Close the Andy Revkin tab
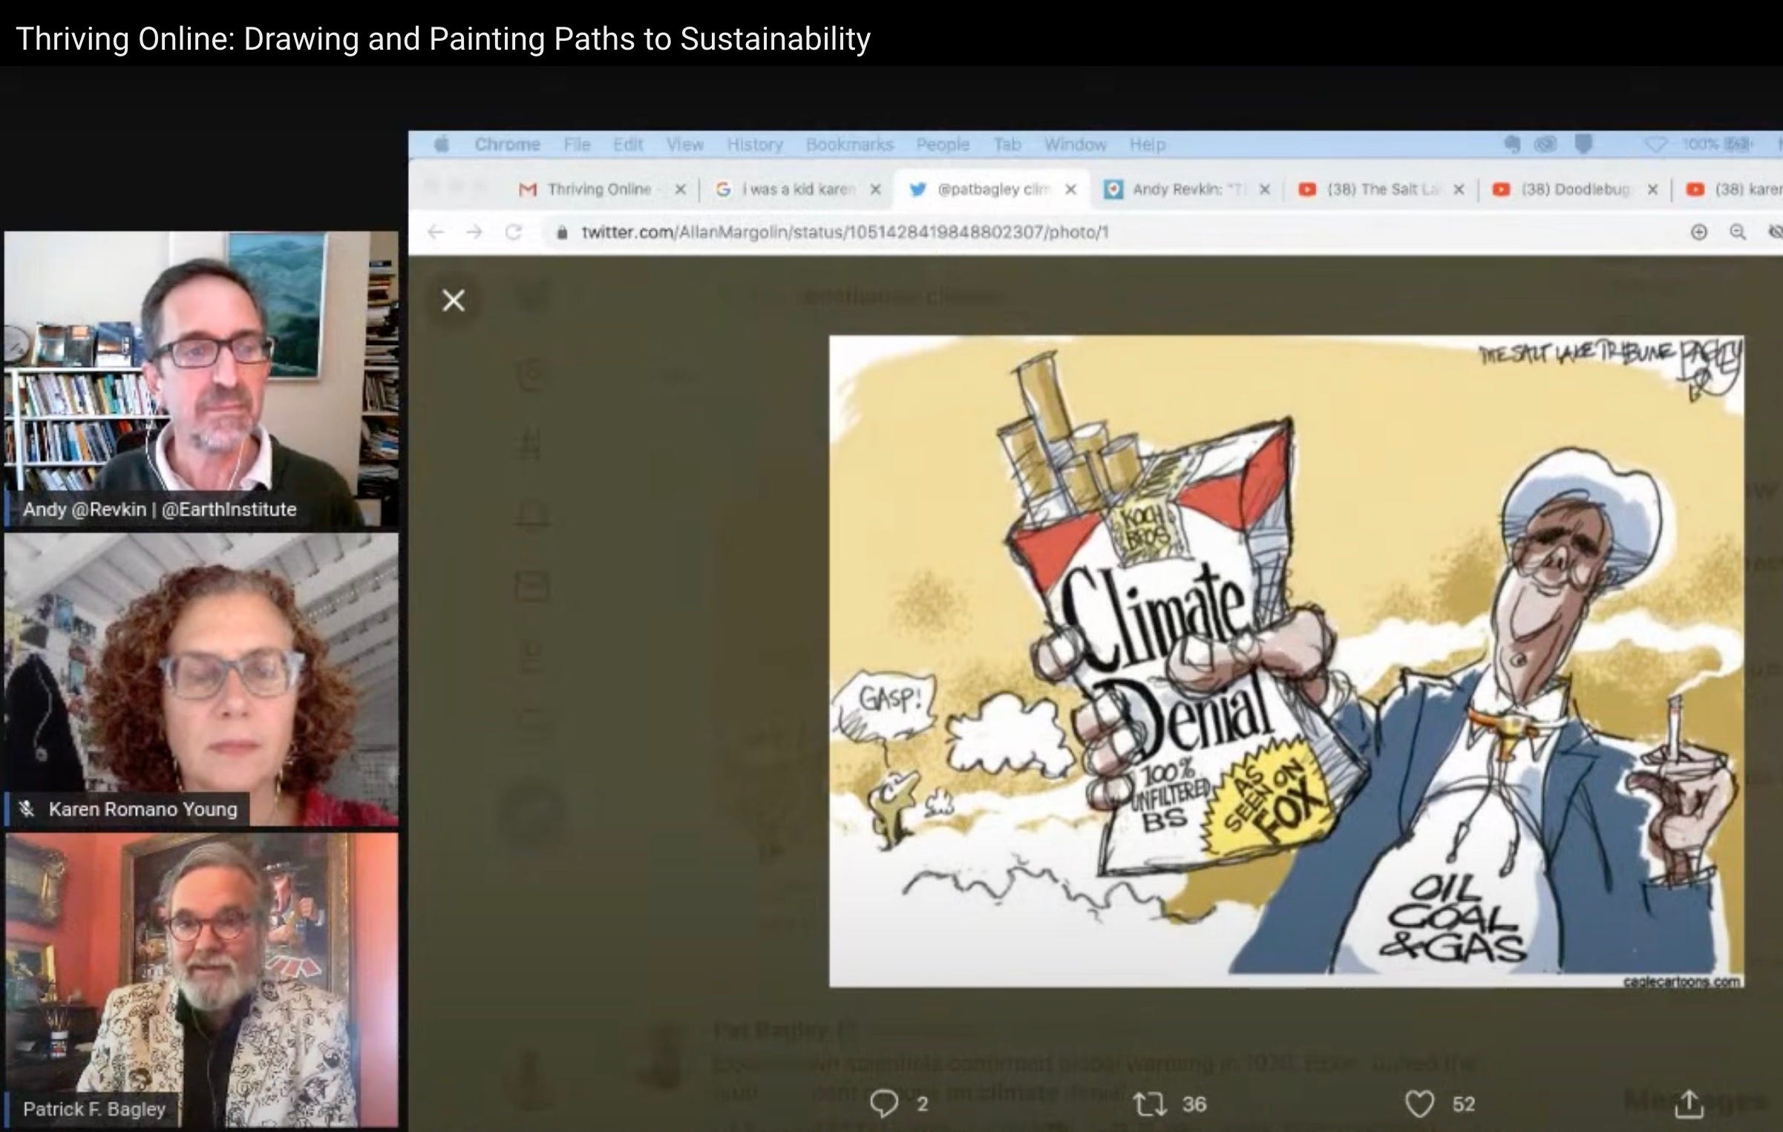This screenshot has width=1783, height=1132. click(x=1265, y=189)
